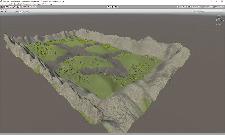The image size is (225, 135).
Task: Open the Collab dropdown
Action: pyautogui.click(x=182, y=7)
